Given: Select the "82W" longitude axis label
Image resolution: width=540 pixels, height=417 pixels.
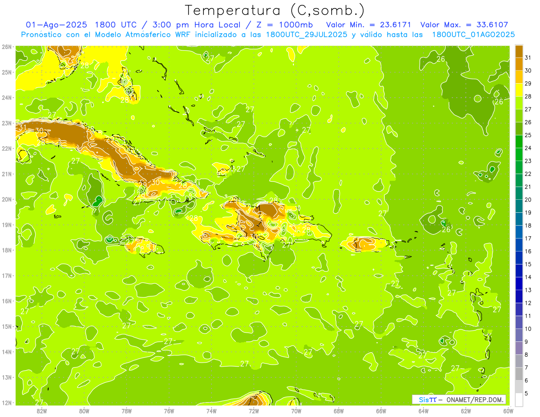Looking at the screenshot, I should point(41,411).
